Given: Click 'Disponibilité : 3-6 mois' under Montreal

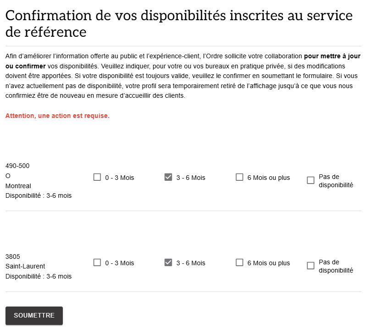Looking at the screenshot, I should coord(39,196).
